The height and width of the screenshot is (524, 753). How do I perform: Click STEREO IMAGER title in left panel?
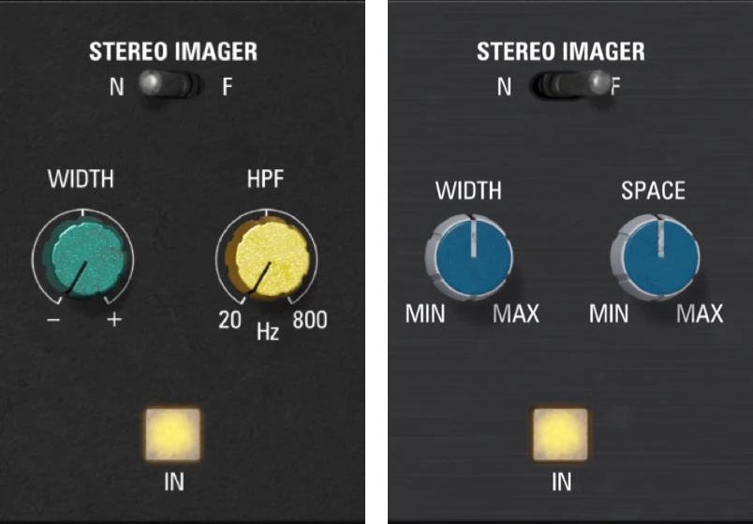(x=173, y=51)
